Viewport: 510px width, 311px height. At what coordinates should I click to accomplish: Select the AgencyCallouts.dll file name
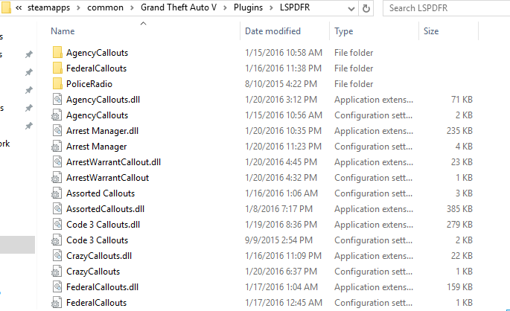(x=103, y=100)
